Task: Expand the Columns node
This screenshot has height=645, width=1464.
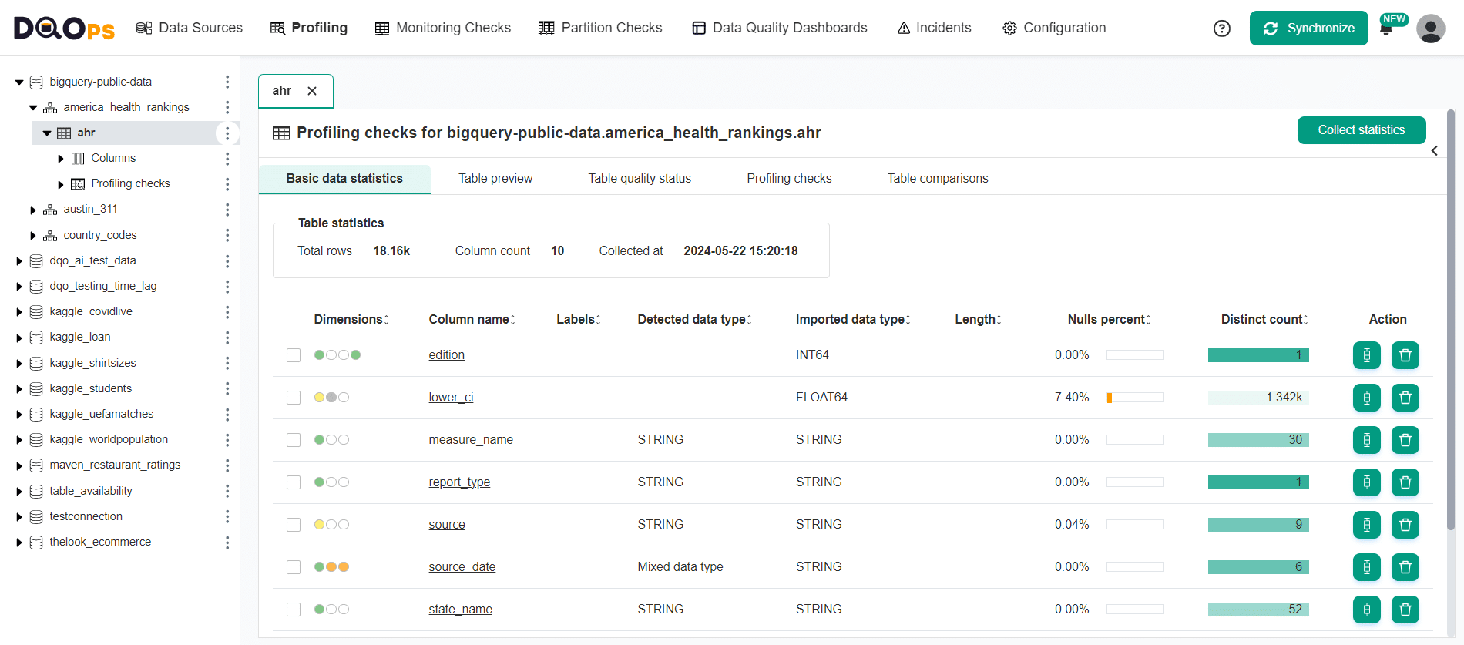Action: tap(61, 159)
